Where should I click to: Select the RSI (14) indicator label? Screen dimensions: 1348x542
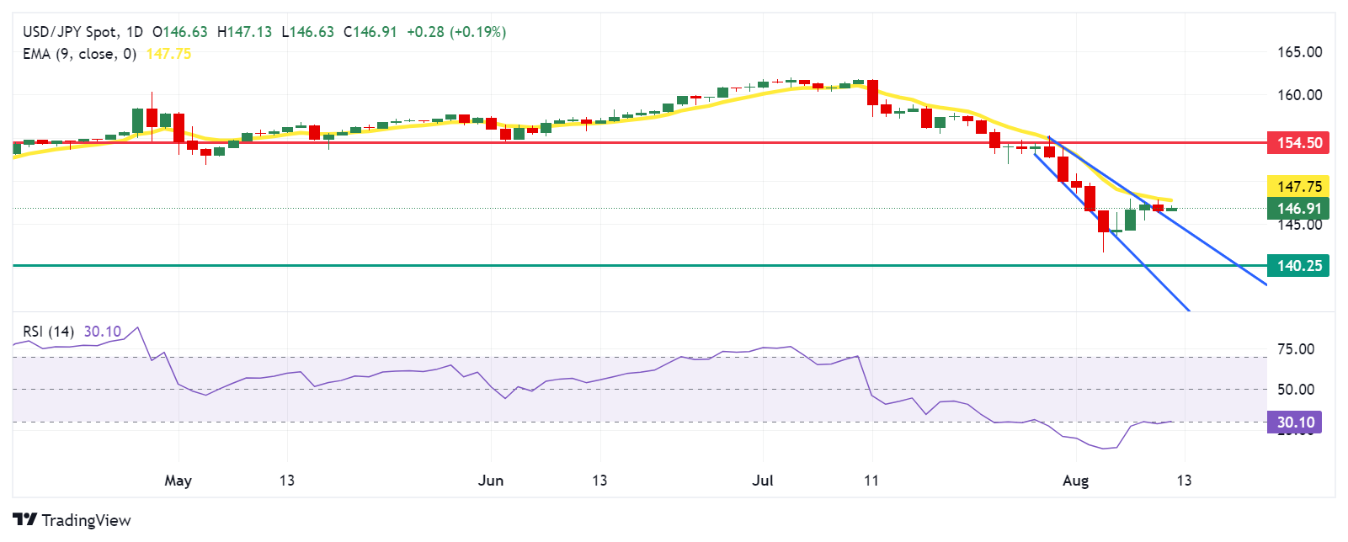pos(48,332)
